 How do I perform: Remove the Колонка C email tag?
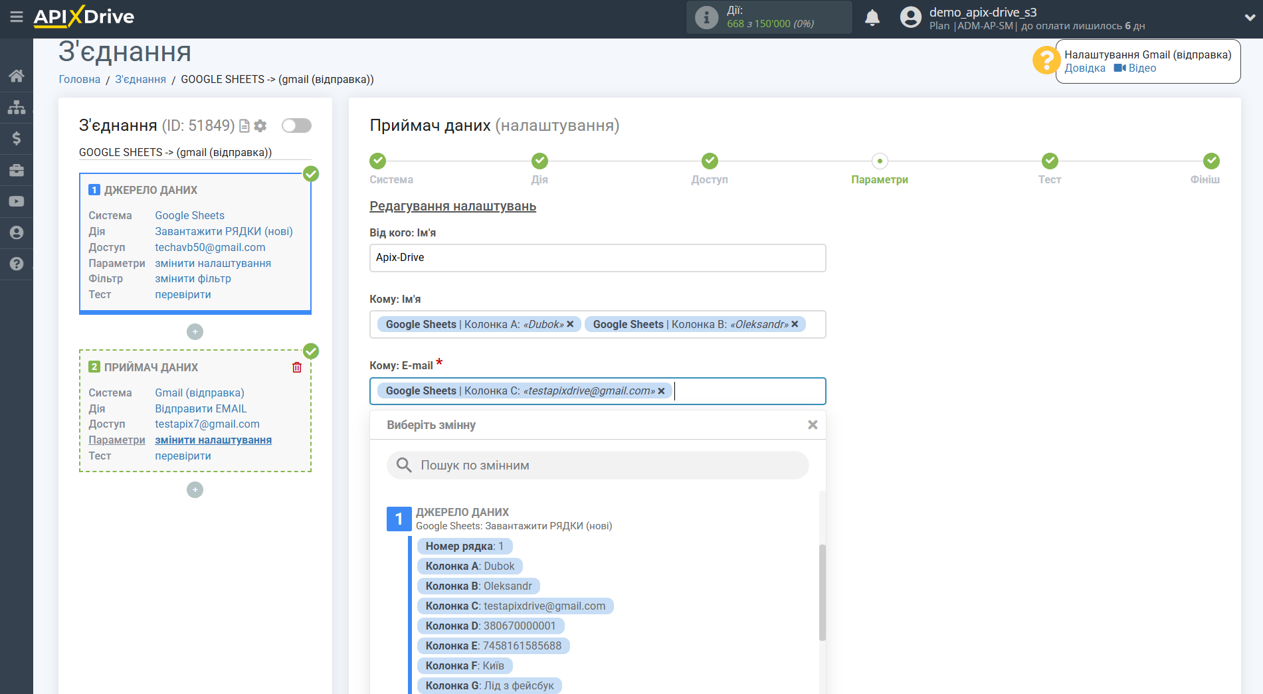tap(661, 390)
